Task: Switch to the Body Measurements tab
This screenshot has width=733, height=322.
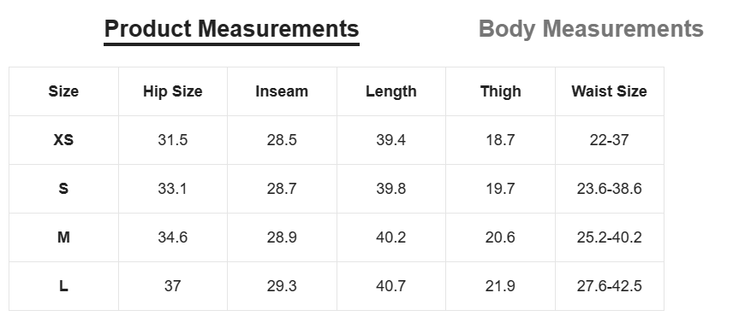Action: tap(591, 29)
